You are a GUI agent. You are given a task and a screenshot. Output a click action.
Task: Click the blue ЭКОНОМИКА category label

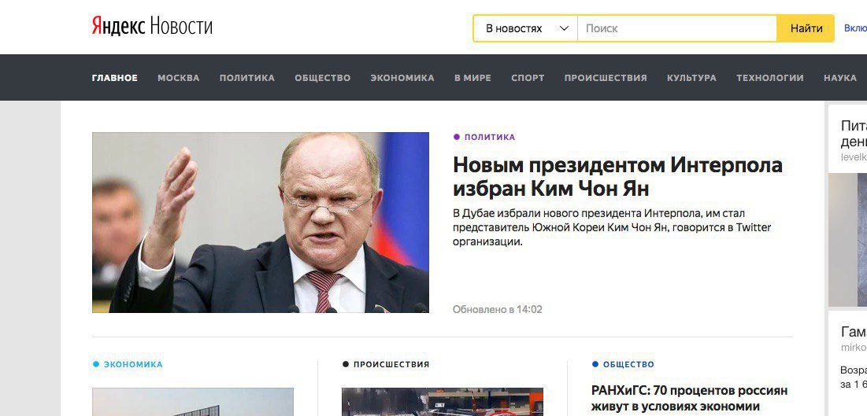click(133, 364)
